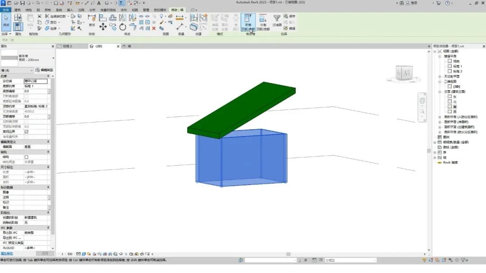The height and width of the screenshot is (273, 486).
Task: Expand the 面积平面 (净面积) tree node
Action: pyautogui.click(x=440, y=122)
